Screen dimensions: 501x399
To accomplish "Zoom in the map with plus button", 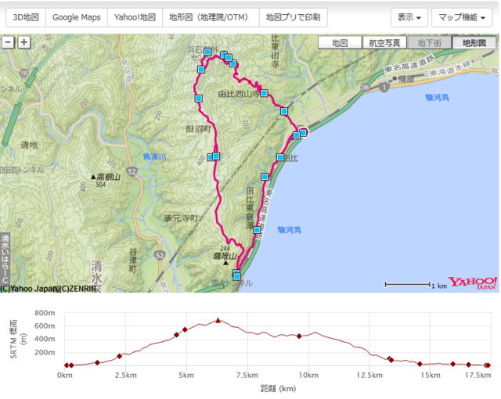I will coord(23,42).
